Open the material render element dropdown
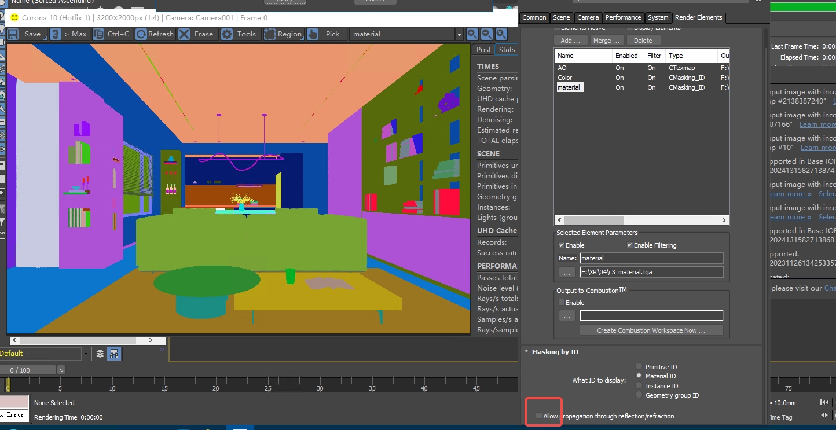The width and height of the screenshot is (836, 430). coord(459,34)
